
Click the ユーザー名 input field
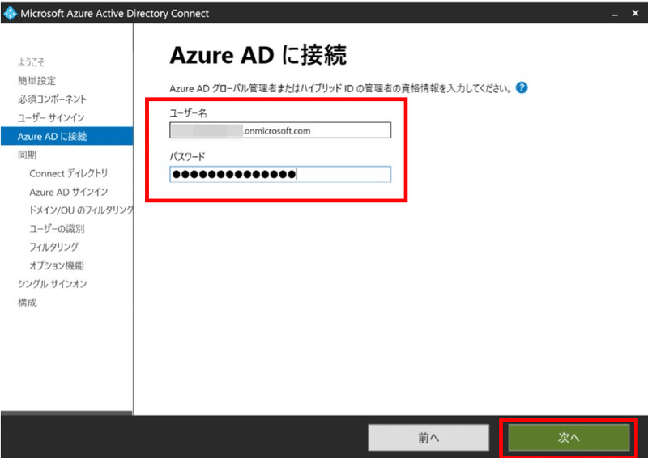click(x=279, y=130)
